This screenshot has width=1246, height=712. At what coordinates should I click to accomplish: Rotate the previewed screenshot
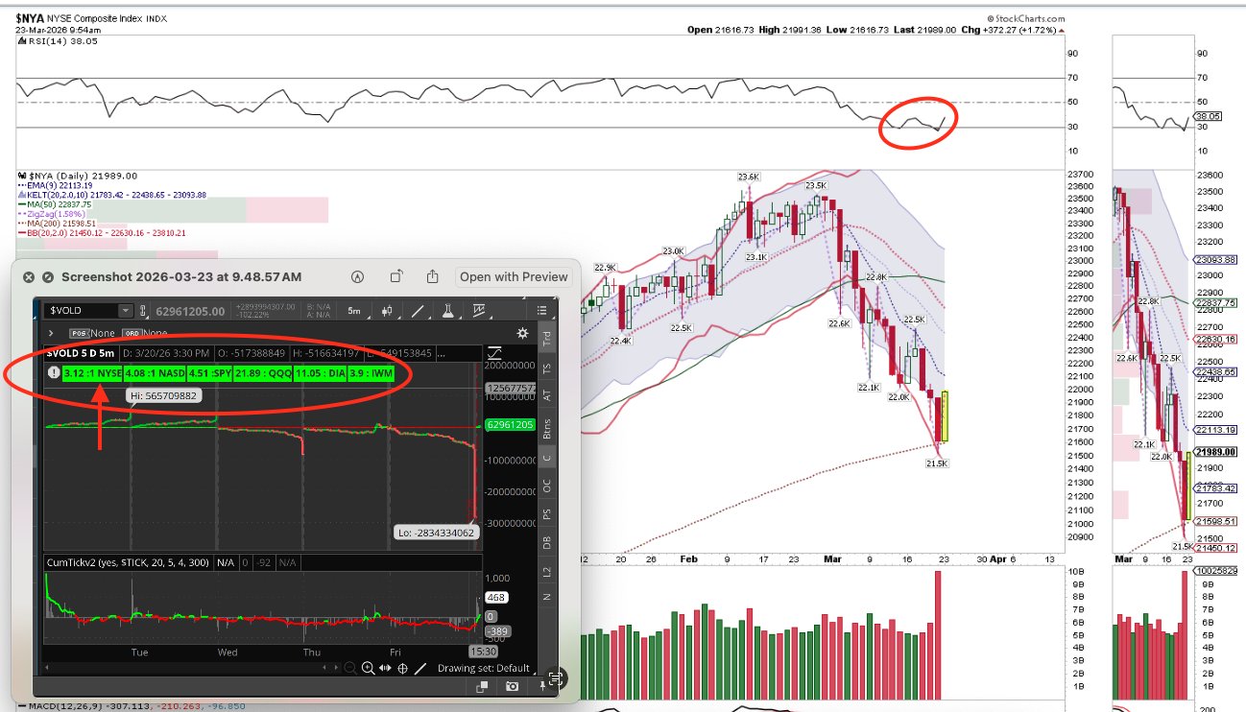tap(396, 276)
